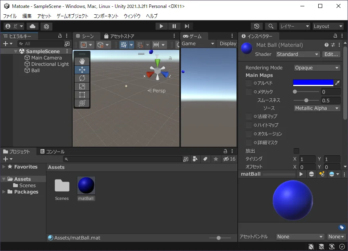Open material preset selector icon
The width and height of the screenshot is (348, 251).
(333, 45)
